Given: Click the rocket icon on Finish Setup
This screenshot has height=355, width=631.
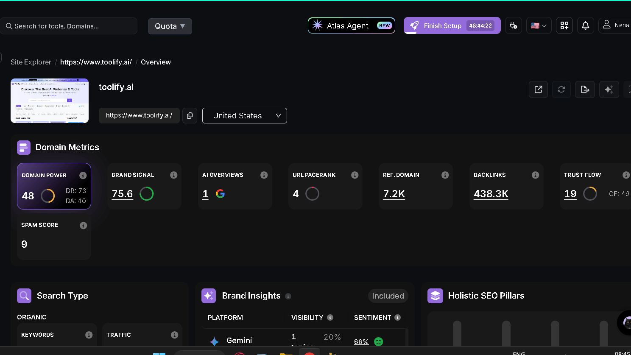Looking at the screenshot, I should pyautogui.click(x=414, y=25).
